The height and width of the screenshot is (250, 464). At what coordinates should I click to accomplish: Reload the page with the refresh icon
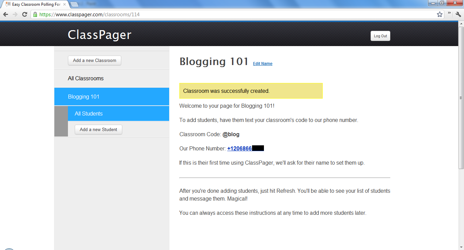click(x=24, y=14)
